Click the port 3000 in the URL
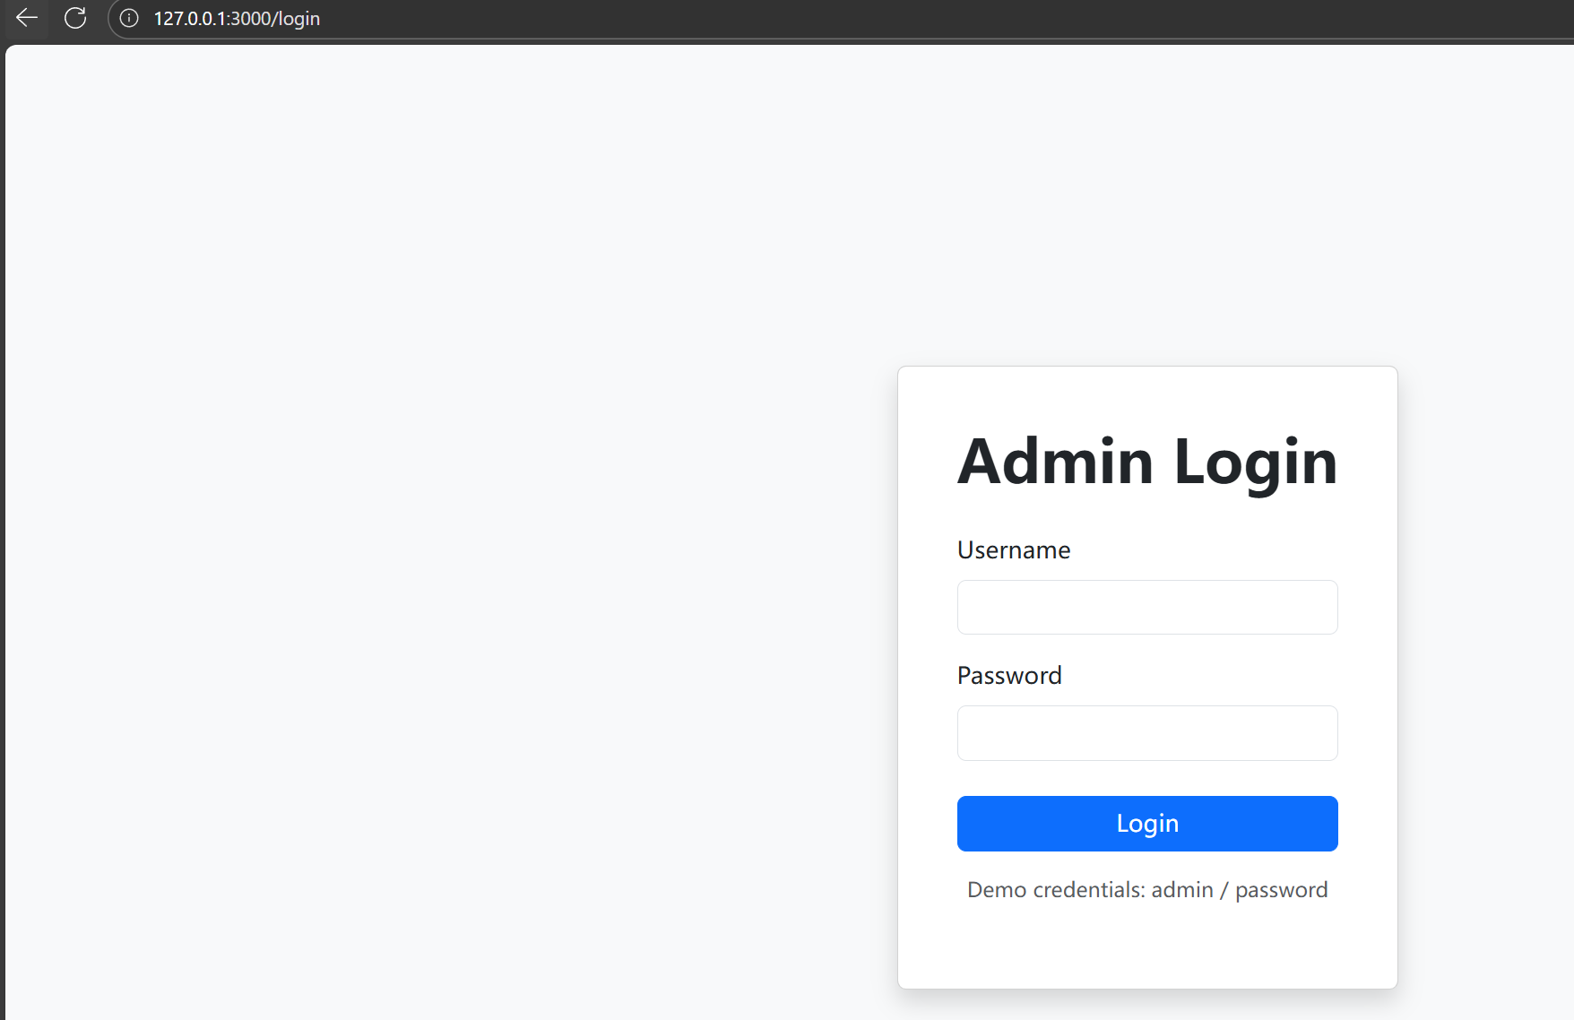The height and width of the screenshot is (1020, 1574). coord(250,19)
